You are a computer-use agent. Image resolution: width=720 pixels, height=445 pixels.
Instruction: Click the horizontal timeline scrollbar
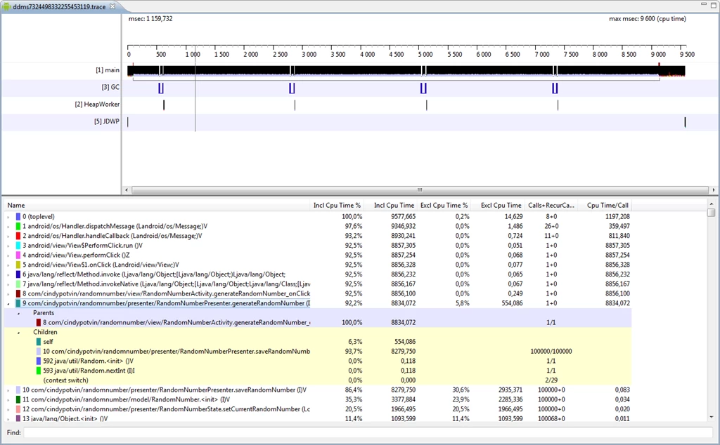tap(420, 190)
